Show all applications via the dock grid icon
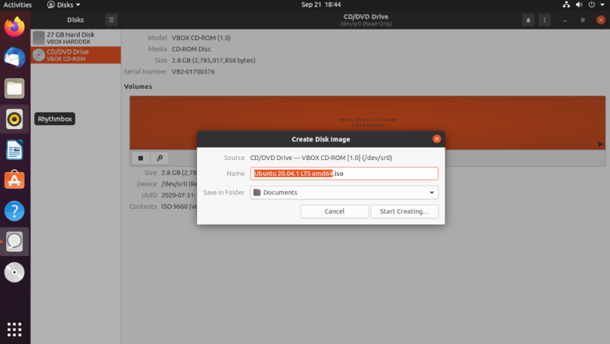610x344 pixels. [14, 329]
